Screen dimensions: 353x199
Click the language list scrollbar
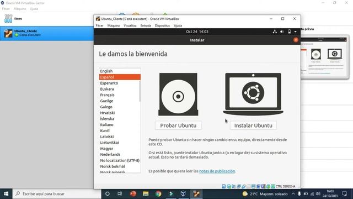coord(140,91)
